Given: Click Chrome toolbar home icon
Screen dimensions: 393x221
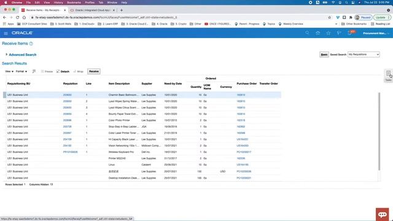Looking at the screenshot, I should 24,18.
